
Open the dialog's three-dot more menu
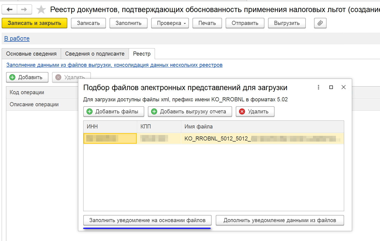(x=318, y=87)
